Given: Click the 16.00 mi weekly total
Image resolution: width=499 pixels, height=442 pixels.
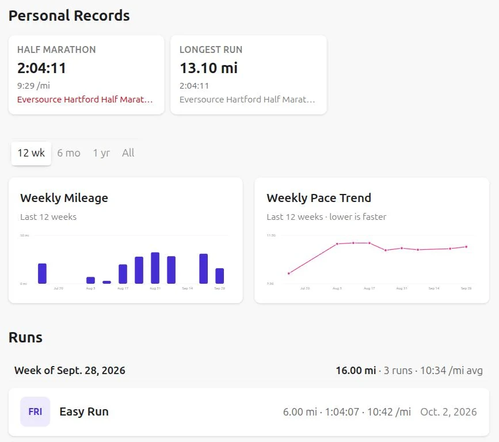Looking at the screenshot, I should click(356, 371).
